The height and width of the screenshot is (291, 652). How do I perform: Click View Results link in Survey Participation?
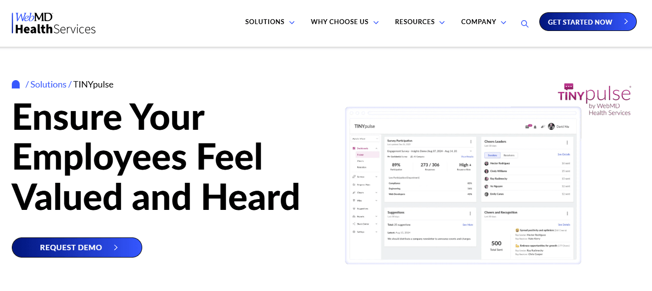[467, 156]
